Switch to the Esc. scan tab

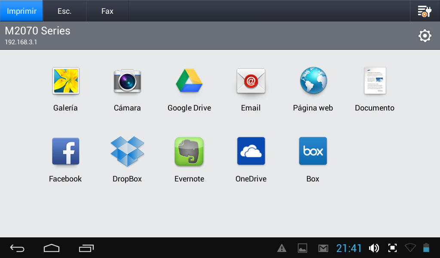[x=64, y=11]
